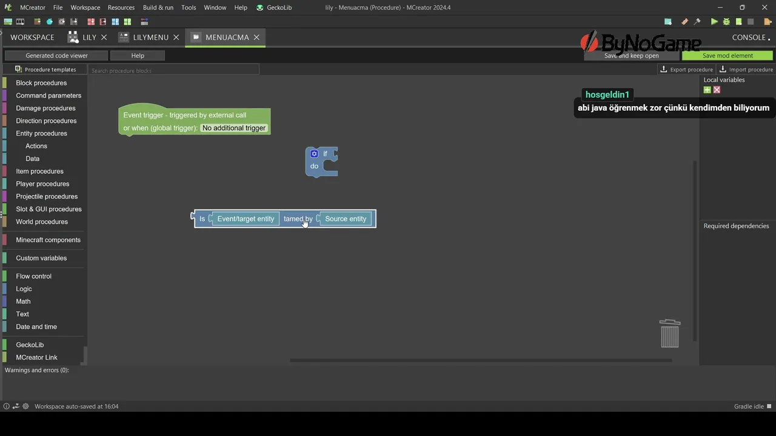Screen dimensions: 776x436
Task: Open the No additional trigger dropdown
Action: (x=234, y=128)
